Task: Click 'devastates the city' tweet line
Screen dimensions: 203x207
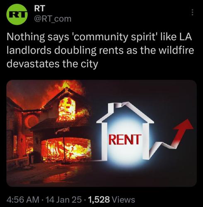Action: click(52, 64)
